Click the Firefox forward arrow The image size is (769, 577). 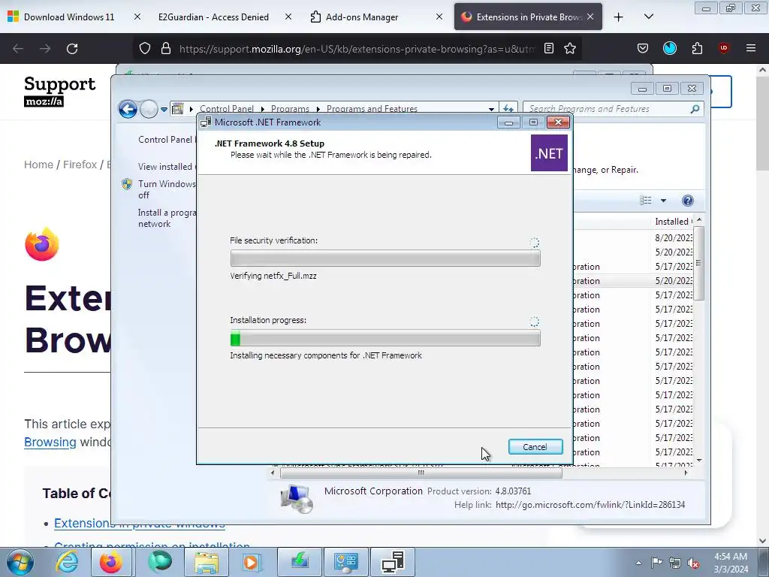tap(45, 49)
